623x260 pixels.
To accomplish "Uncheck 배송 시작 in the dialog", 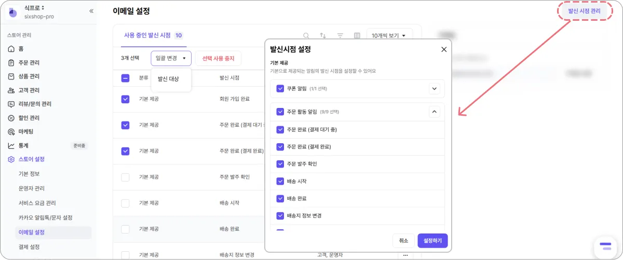I will point(280,182).
